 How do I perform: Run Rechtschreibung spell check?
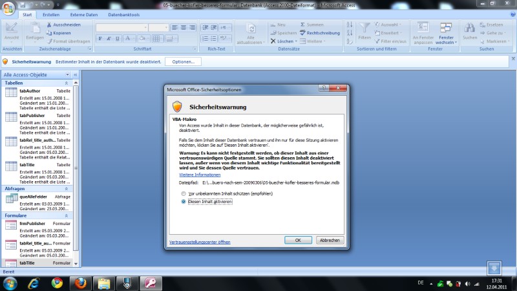(320, 33)
